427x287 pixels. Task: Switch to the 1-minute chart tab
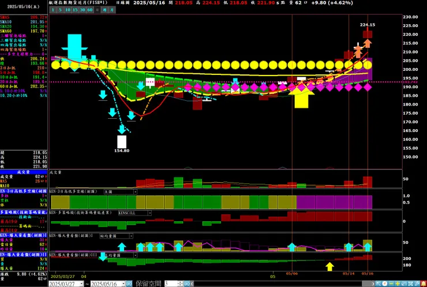click(x=53, y=10)
